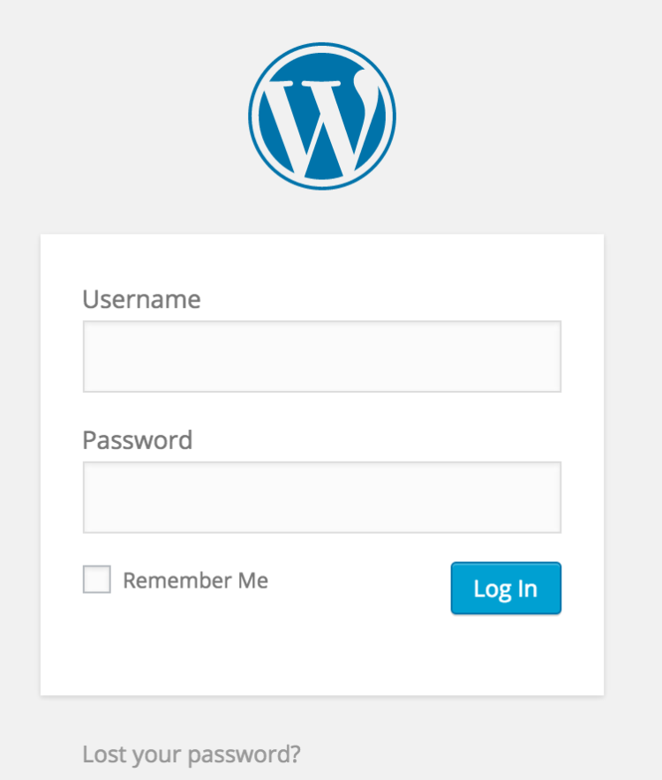662x780 pixels.
Task: Select the circular WordPress emblem above the form
Action: pos(322,116)
